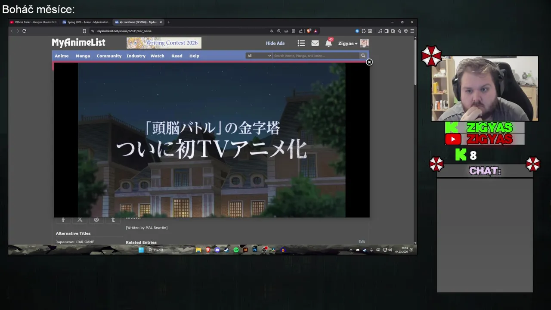Bookmark this page icon in address bar
Screen dimensions: 551x310
[84, 31]
